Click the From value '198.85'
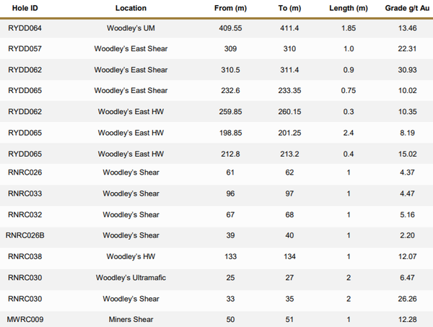 pyautogui.click(x=230, y=133)
